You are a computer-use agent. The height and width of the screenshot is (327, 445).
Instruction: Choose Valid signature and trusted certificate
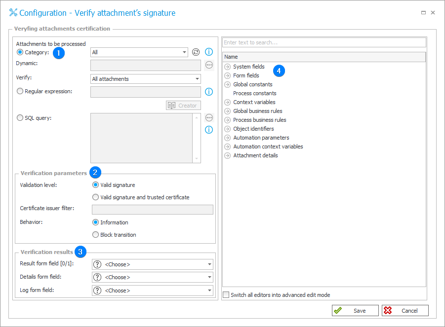96,197
